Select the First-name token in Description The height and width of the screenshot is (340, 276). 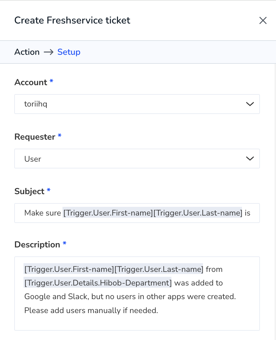click(x=69, y=269)
